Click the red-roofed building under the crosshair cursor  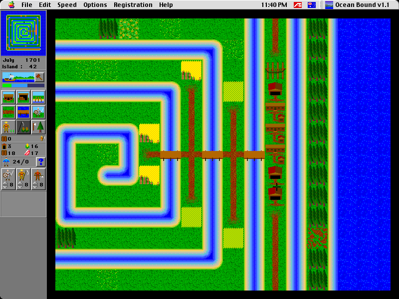click(x=275, y=193)
